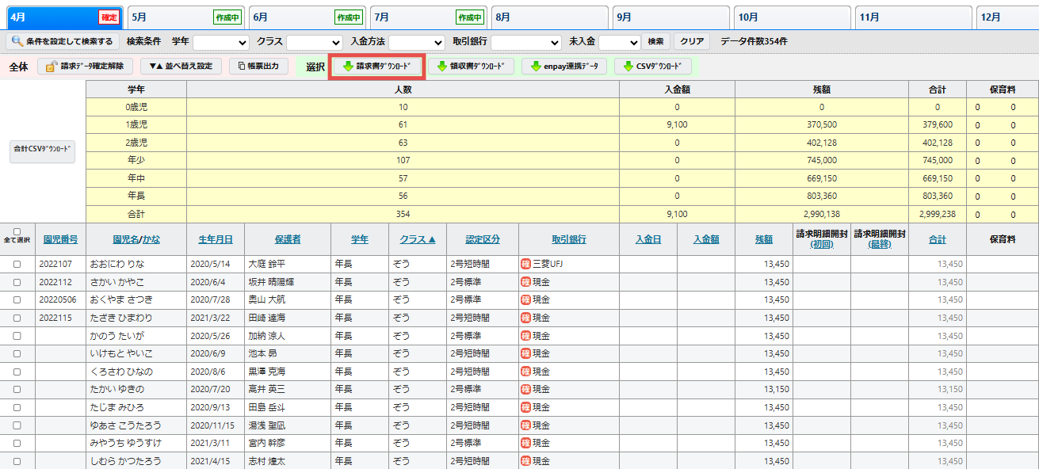Check the box for さかい かやこ
The image size is (1039, 469).
pyautogui.click(x=17, y=282)
